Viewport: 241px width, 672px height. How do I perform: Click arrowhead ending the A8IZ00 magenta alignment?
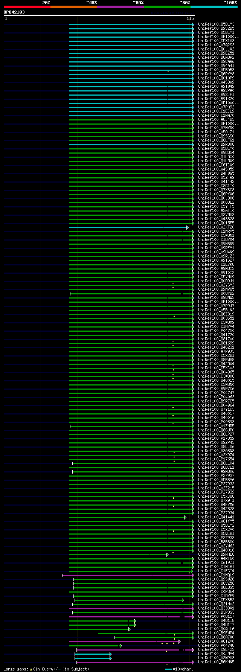pos(180,642)
